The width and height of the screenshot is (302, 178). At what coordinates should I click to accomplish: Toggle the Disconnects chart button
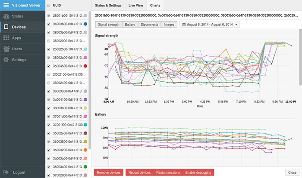click(x=149, y=25)
